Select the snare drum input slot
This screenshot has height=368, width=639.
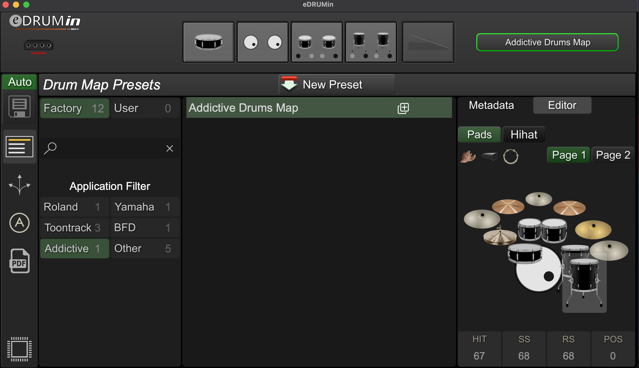pyautogui.click(x=208, y=42)
